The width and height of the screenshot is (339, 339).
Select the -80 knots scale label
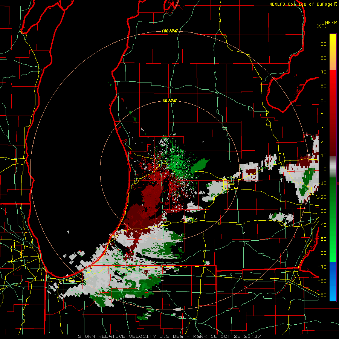click(322, 281)
